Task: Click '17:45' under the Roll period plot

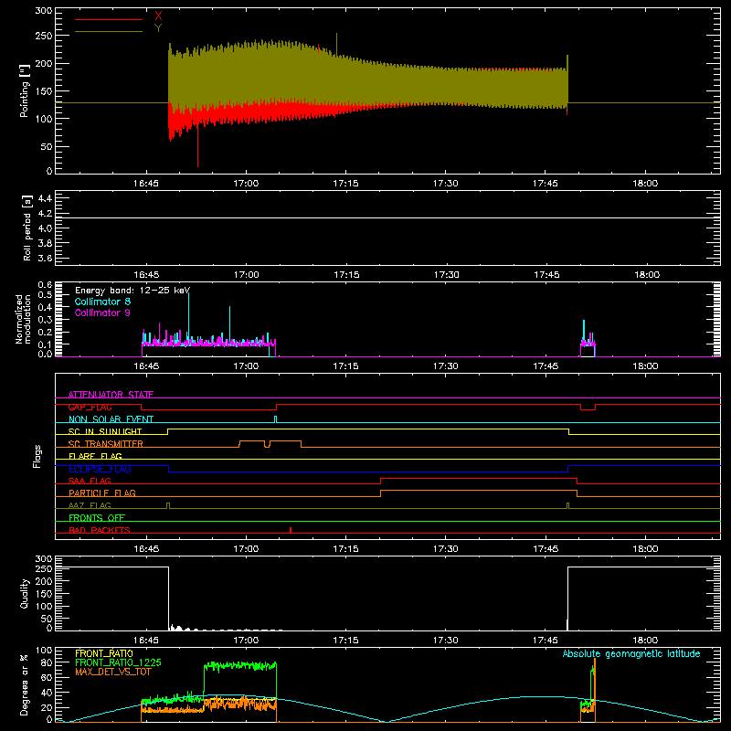Action: click(546, 275)
